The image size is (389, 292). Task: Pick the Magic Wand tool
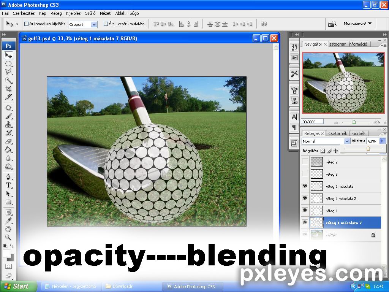(x=9, y=81)
